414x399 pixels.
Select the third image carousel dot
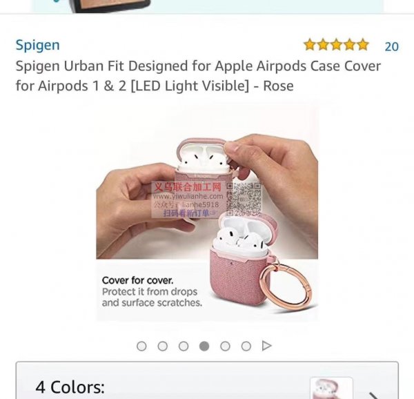click(x=184, y=346)
